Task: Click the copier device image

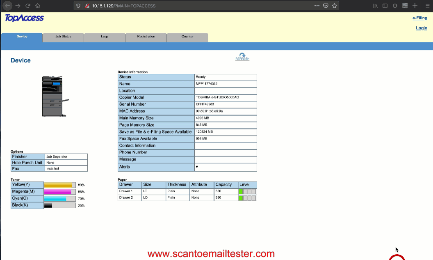Action: tap(54, 96)
